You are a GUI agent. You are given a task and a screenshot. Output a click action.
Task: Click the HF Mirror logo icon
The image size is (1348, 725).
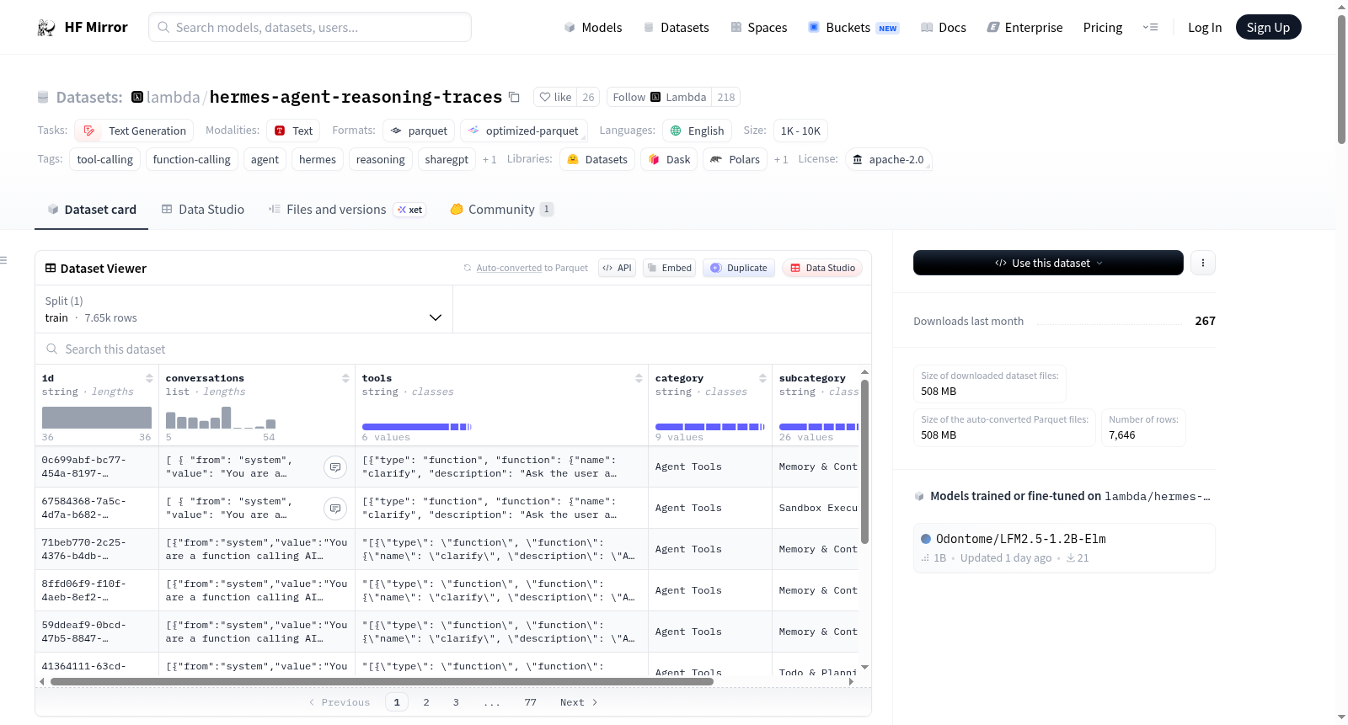(x=46, y=28)
